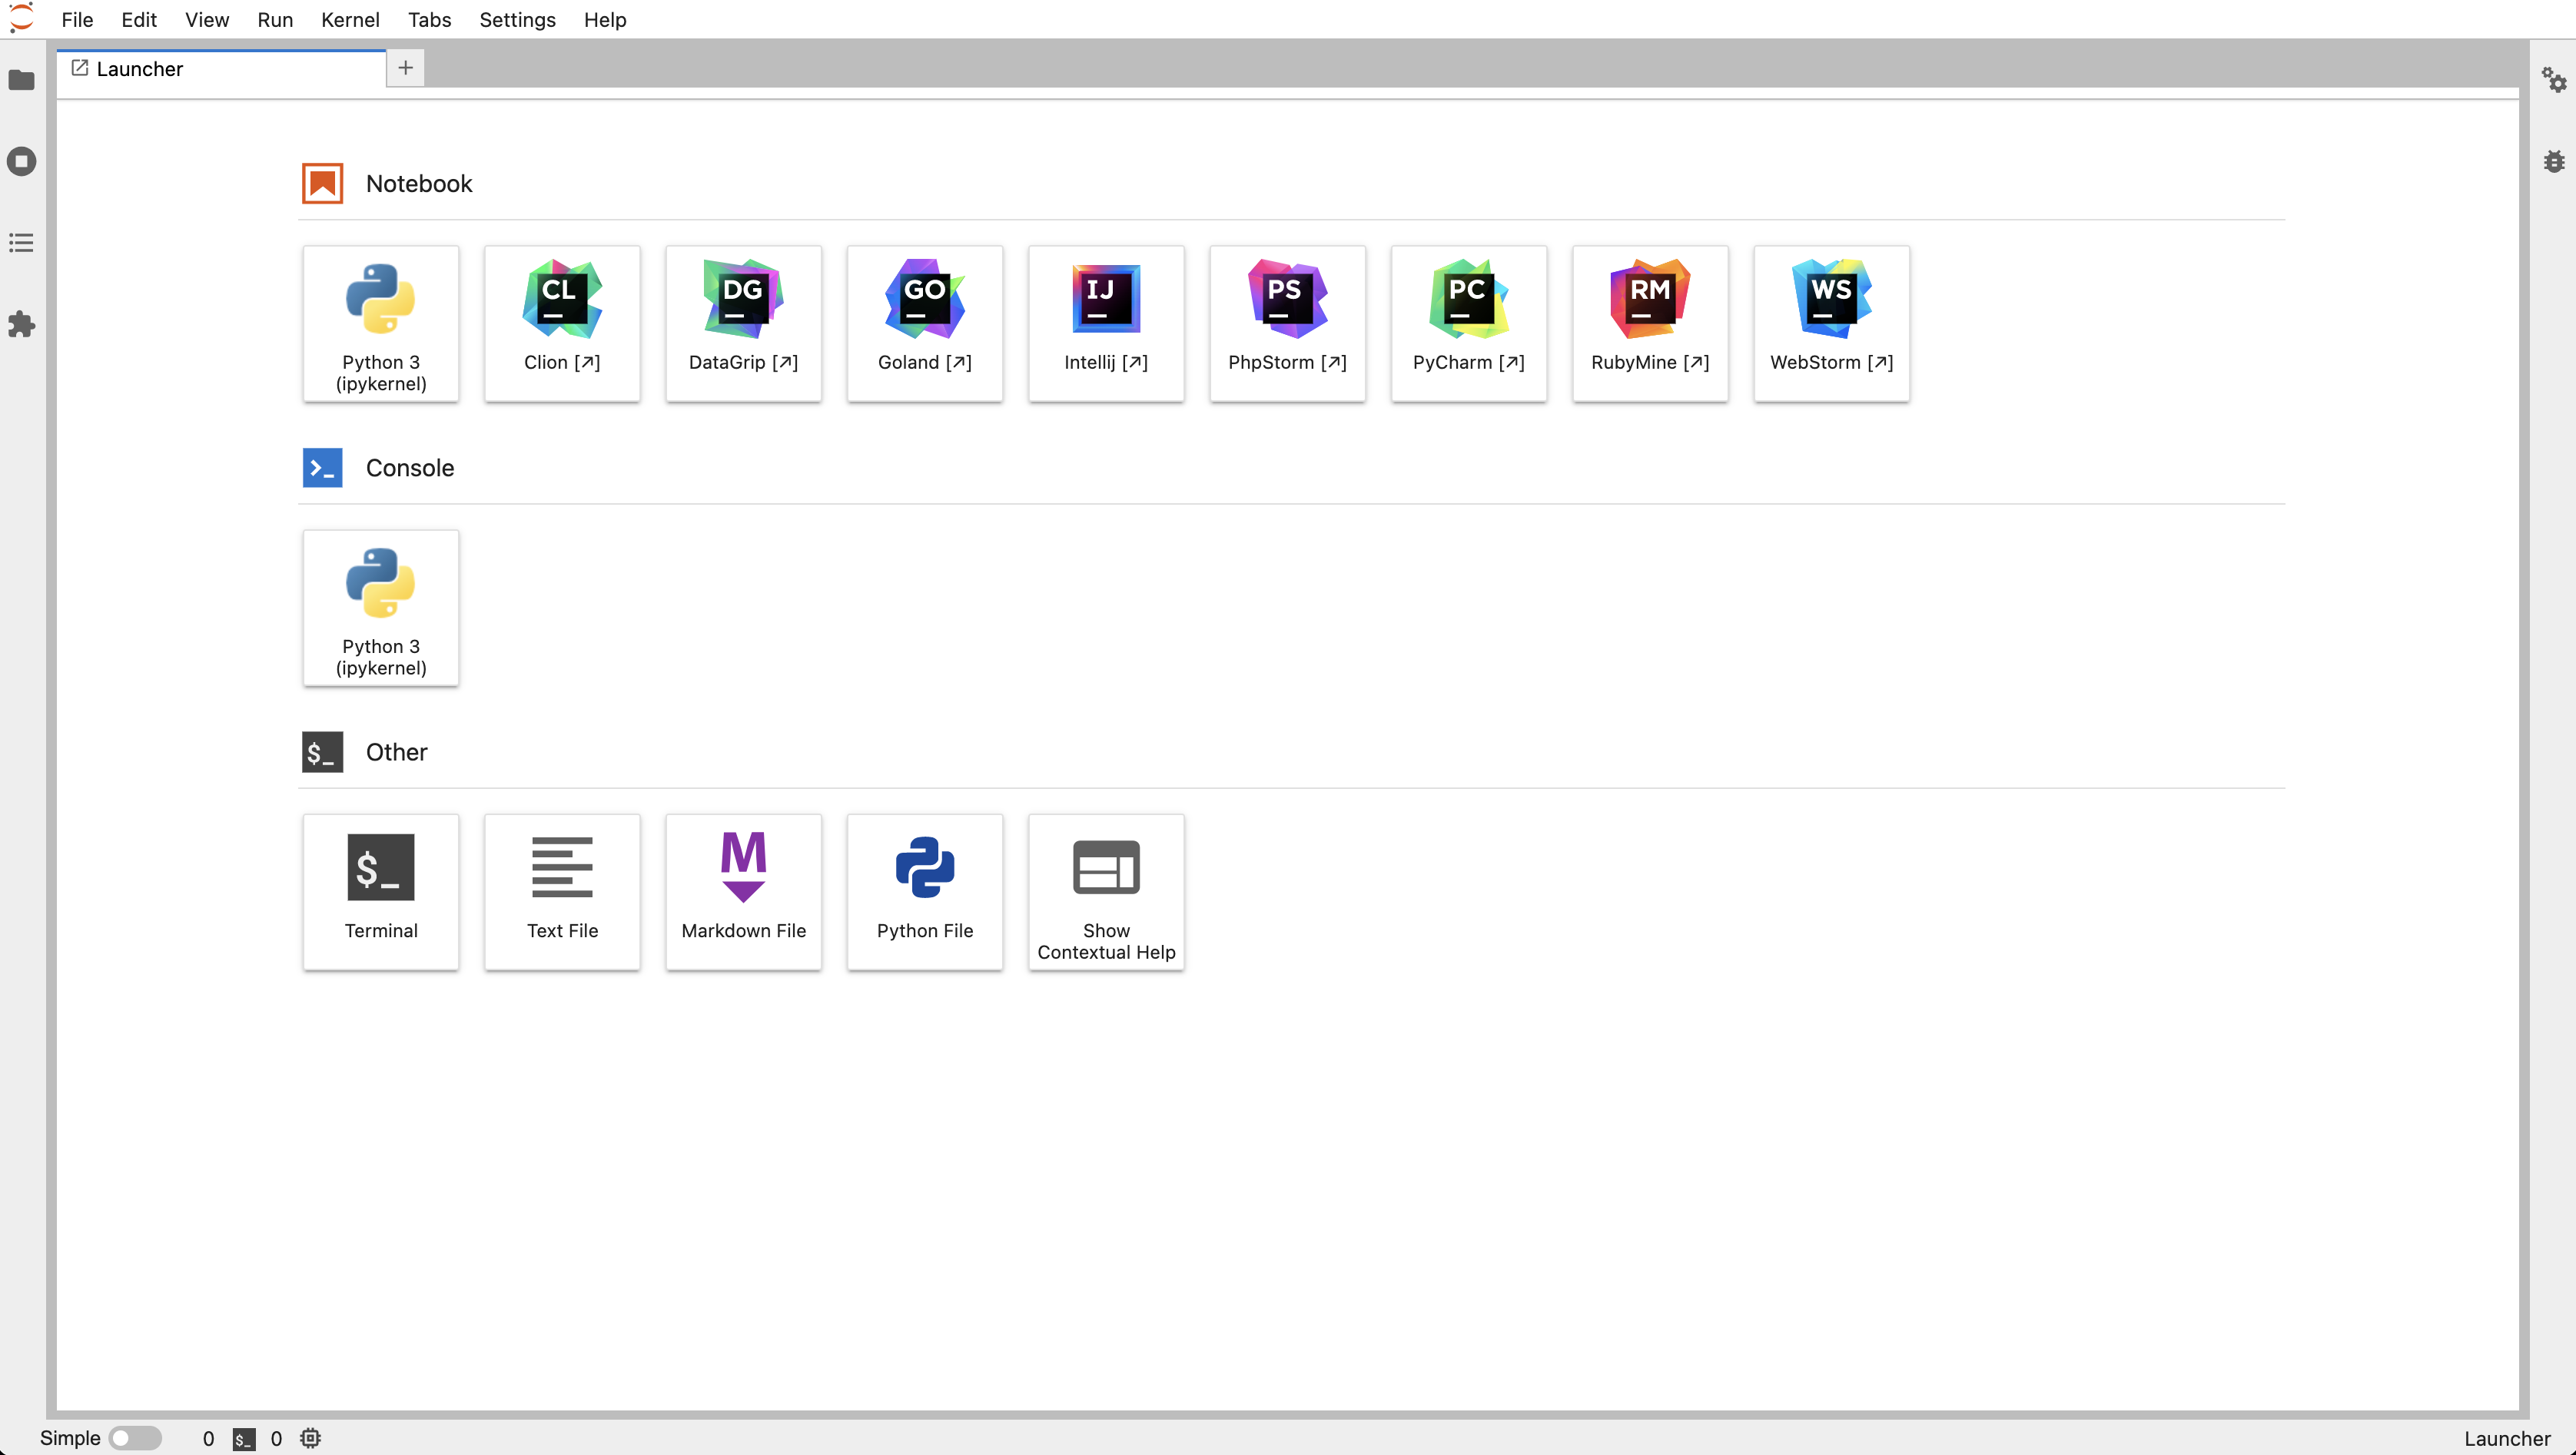Launch the DataGrip IDE tile
Viewport: 2576px width, 1455px height.
743,323
